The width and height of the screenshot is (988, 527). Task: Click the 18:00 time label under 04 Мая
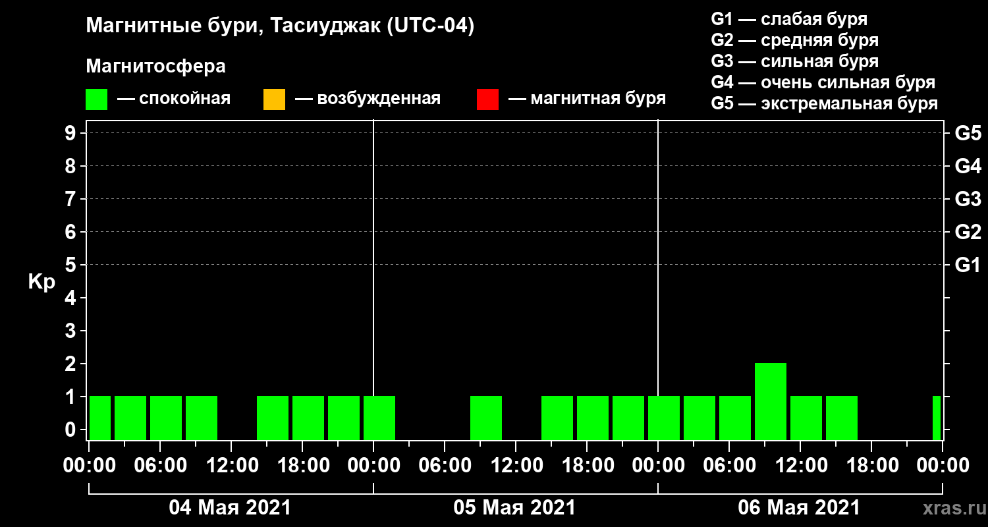[302, 466]
